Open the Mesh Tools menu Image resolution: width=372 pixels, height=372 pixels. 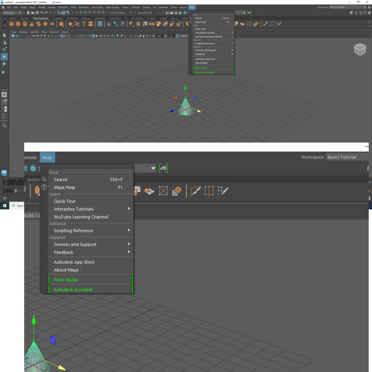click(97, 7)
